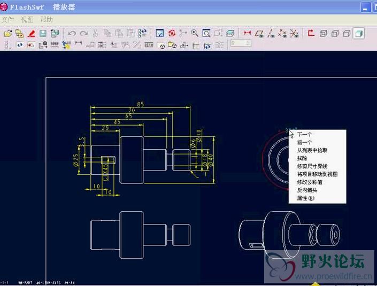
Task: Choose 反向箭头 in the context menu
Action: pyautogui.click(x=307, y=190)
